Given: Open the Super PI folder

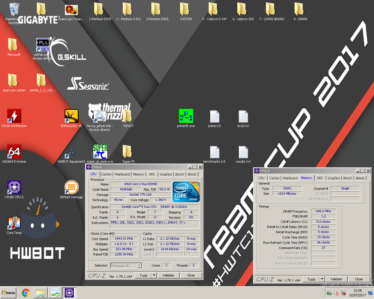Looking at the screenshot, I should (127, 152).
